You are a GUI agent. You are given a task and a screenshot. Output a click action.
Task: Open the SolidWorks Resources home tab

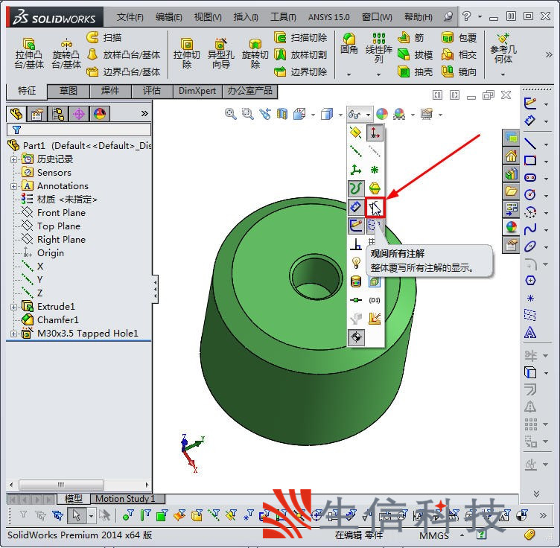pos(511,156)
